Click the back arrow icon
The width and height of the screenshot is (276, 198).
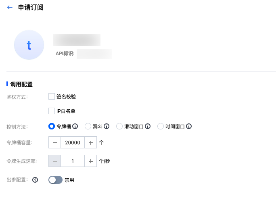10,7
